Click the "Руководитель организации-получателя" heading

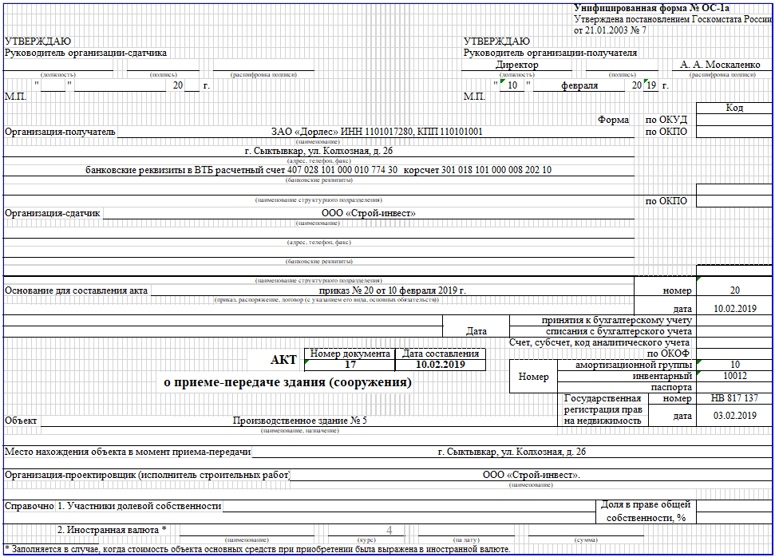coord(550,53)
